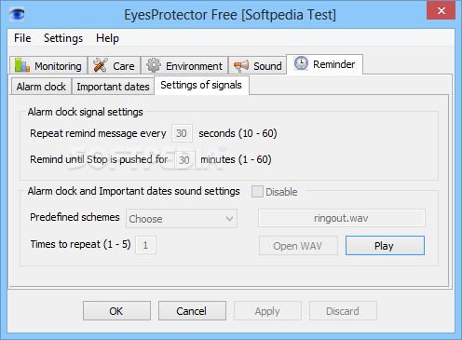This screenshot has width=462, height=340.
Task: Click the Monitoring tab bar-chart icon
Action: 22,65
